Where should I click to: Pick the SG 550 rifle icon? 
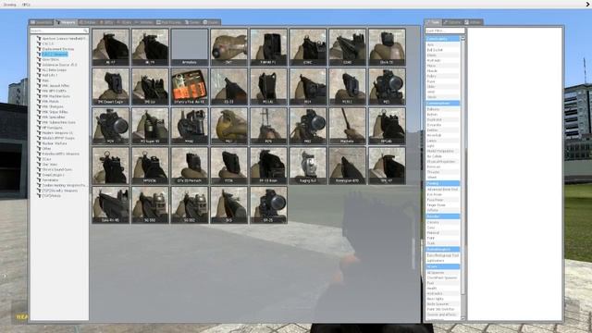[150, 204]
